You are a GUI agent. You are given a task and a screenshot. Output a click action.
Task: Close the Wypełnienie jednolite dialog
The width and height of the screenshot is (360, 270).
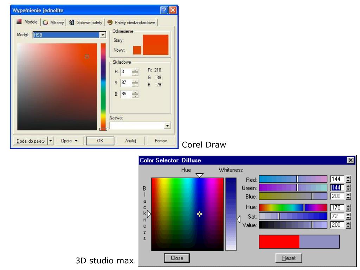click(x=173, y=10)
